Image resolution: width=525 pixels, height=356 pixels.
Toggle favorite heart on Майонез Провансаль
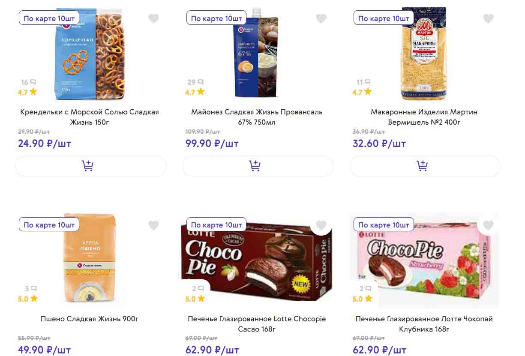(x=321, y=18)
